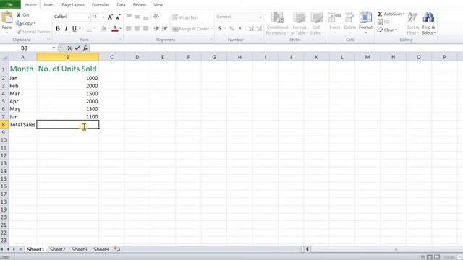The width and height of the screenshot is (463, 260).
Task: Toggle left text alignment
Action: click(129, 29)
